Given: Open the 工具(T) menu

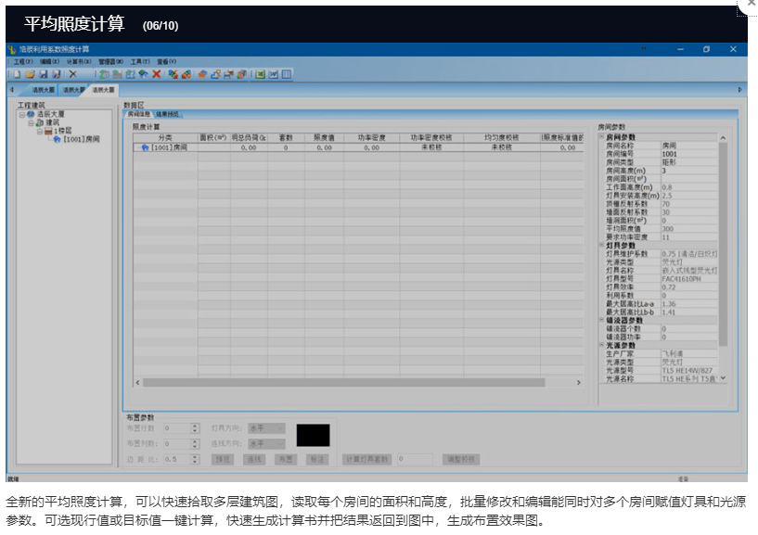Looking at the screenshot, I should [x=140, y=62].
